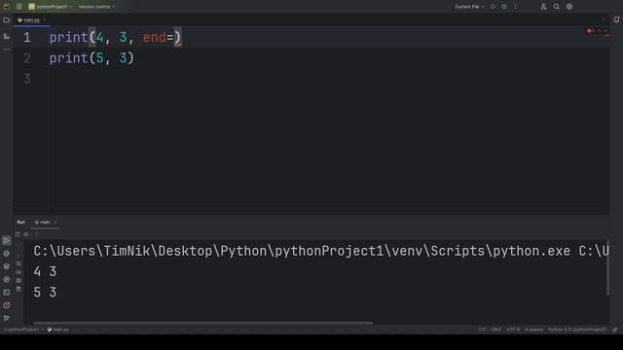Open Services tool window icon
Screen dimensions: 623x350
point(7,279)
